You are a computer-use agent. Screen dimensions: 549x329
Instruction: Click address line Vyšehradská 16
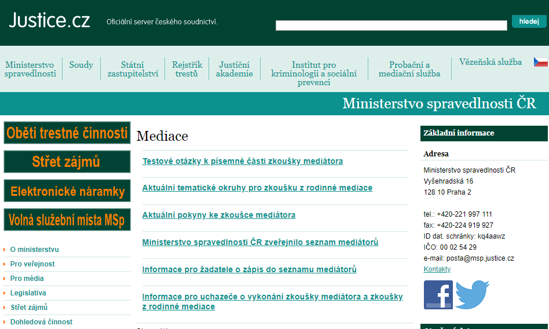click(x=448, y=181)
